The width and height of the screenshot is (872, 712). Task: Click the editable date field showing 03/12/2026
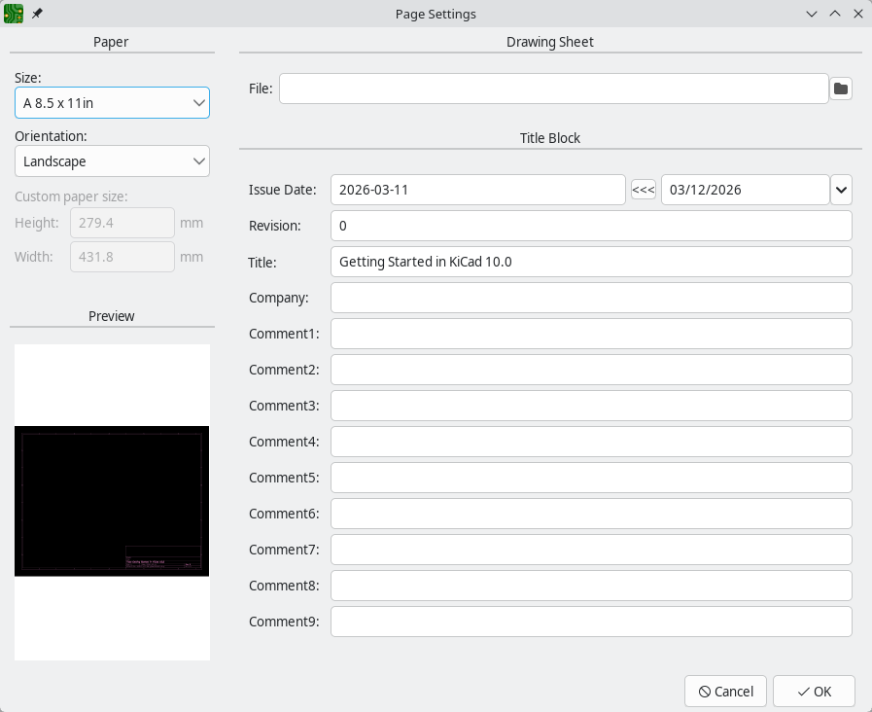point(745,190)
